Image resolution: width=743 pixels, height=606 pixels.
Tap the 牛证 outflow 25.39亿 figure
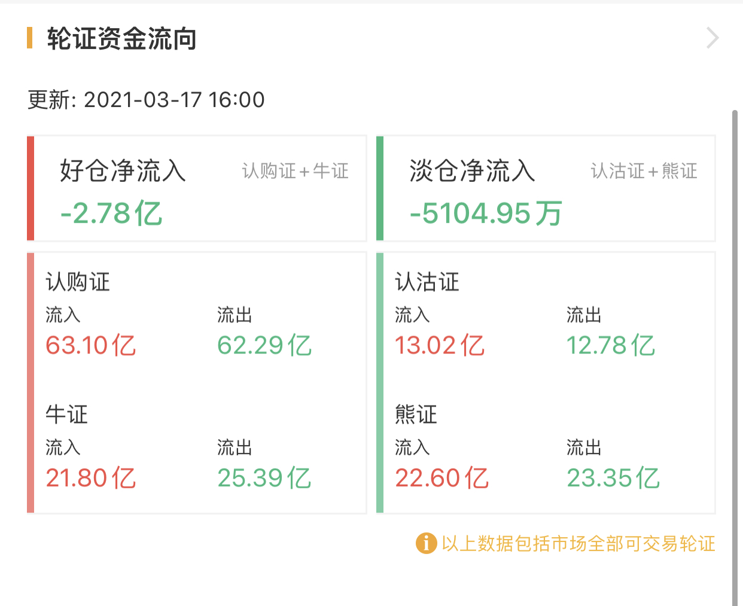264,478
